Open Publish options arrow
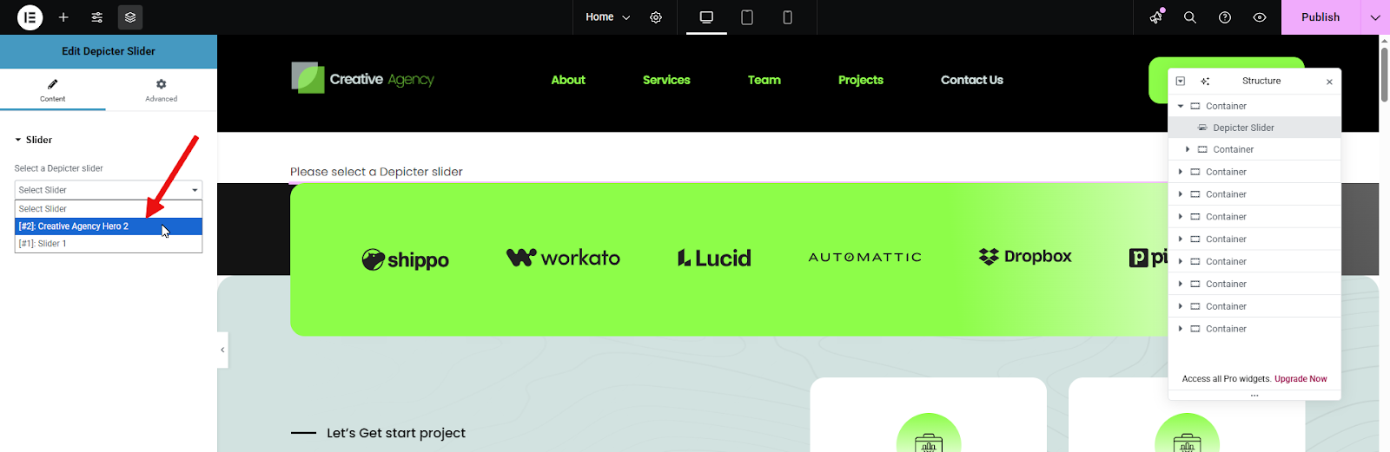The width and height of the screenshot is (1390, 452). click(x=1375, y=17)
